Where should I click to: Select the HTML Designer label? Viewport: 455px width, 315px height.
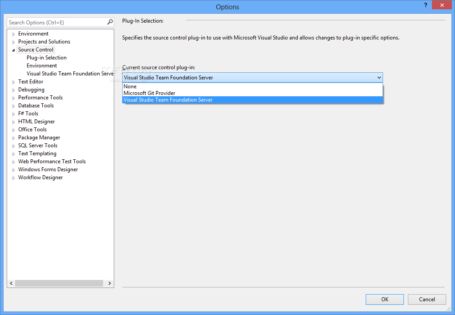36,122
